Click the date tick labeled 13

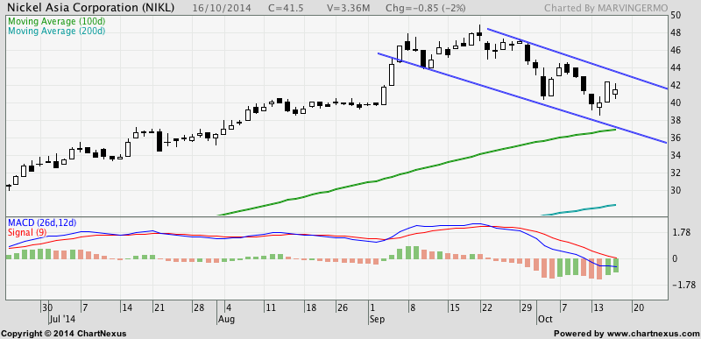(598, 307)
